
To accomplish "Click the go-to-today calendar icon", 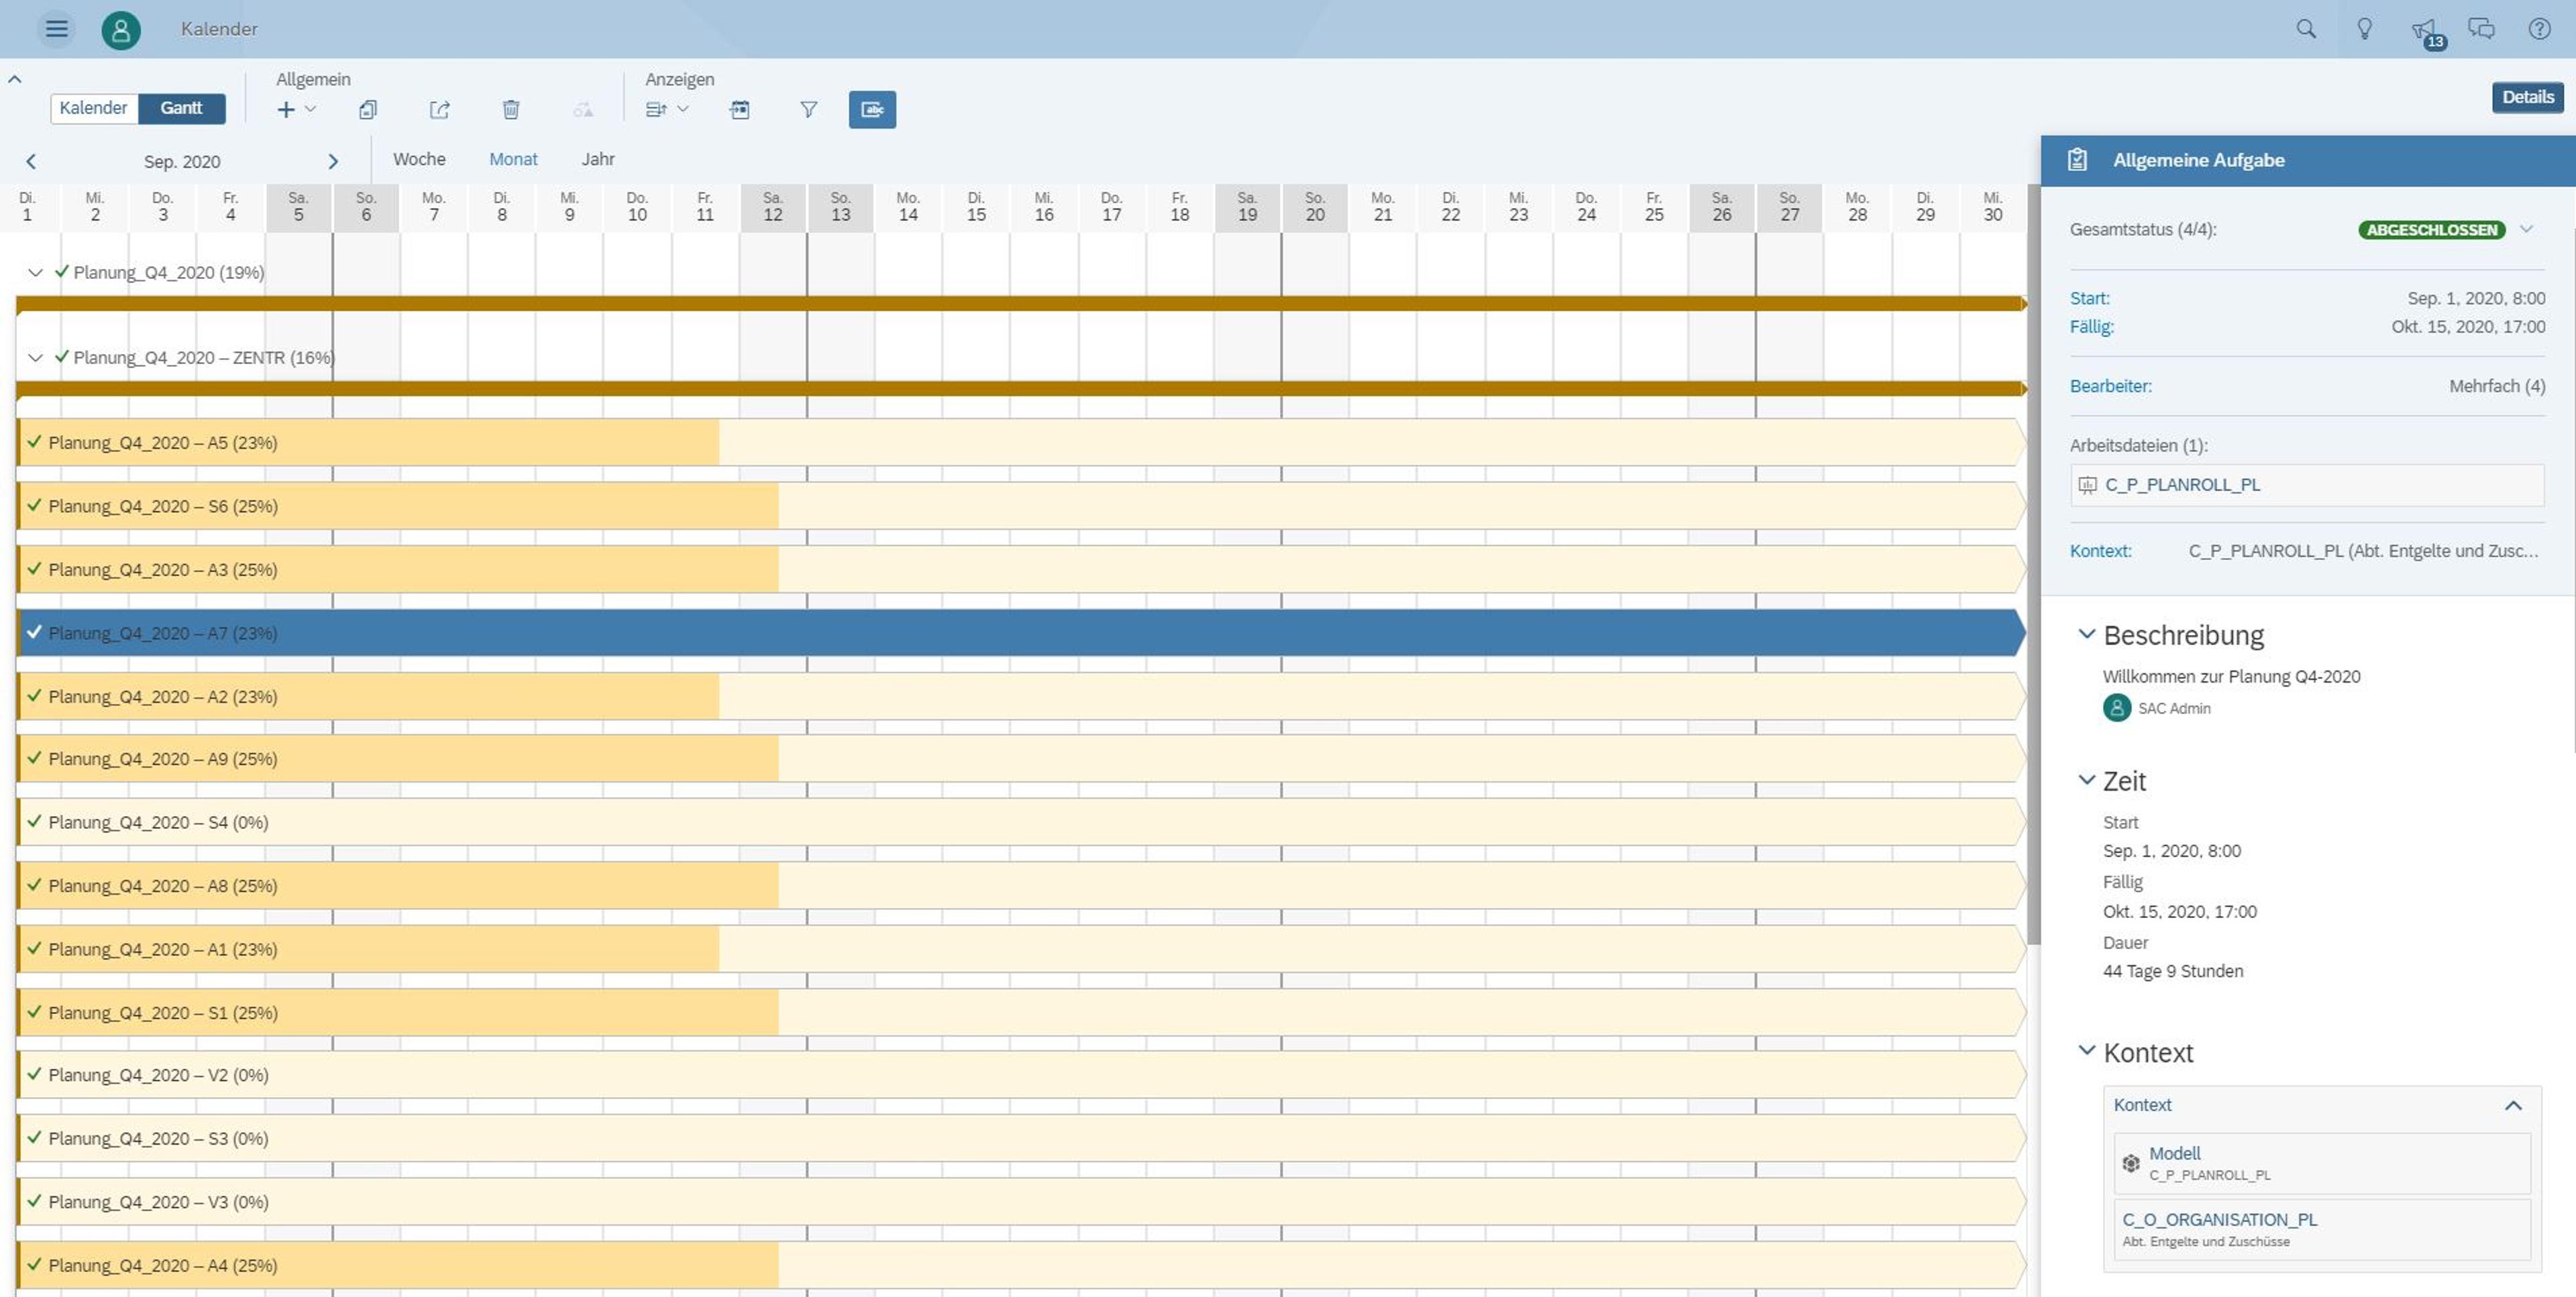I will (x=739, y=110).
